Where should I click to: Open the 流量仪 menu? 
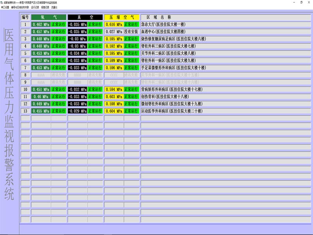point(54,7)
